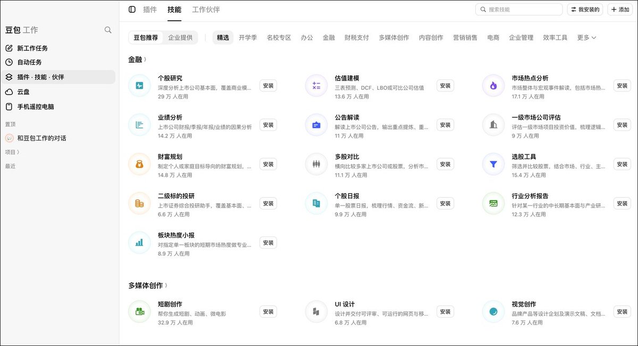
Task: Install the 财富规划 skill
Action: [x=268, y=164]
